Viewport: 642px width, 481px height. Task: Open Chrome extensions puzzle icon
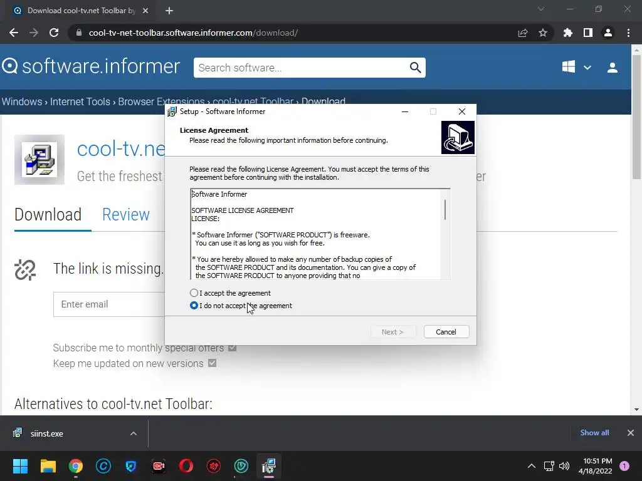tap(567, 33)
